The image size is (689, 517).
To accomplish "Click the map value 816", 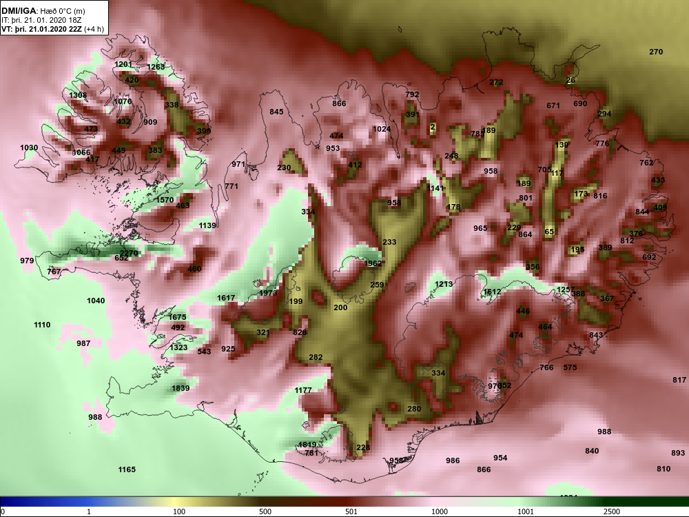I will pos(600,196).
